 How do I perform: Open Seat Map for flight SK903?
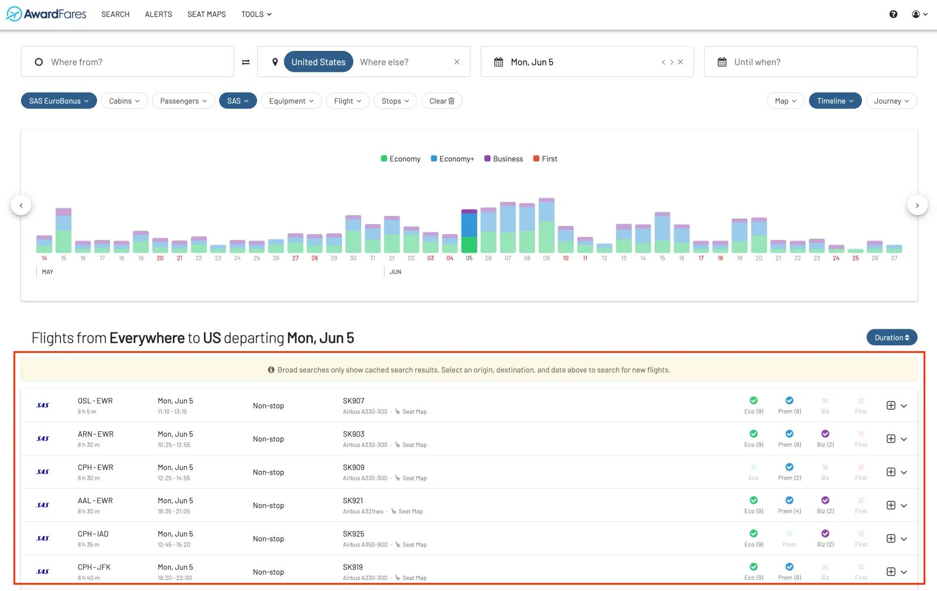411,445
